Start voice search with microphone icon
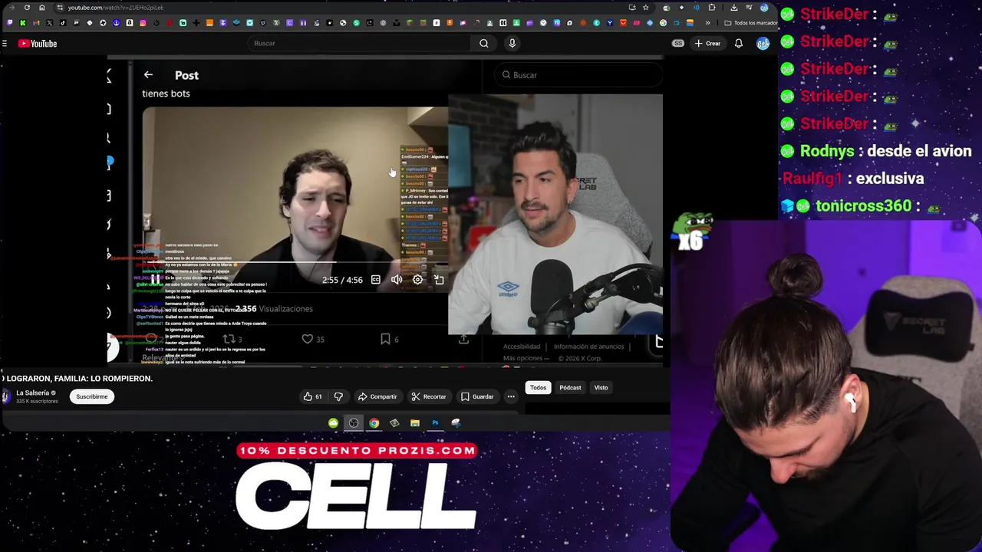Screen dimensions: 982x552 point(512,44)
